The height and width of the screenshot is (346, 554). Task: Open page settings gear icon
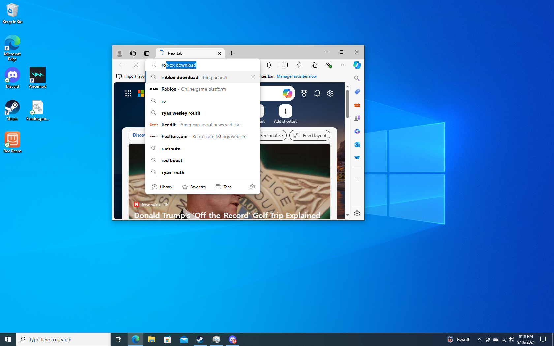pos(330,93)
